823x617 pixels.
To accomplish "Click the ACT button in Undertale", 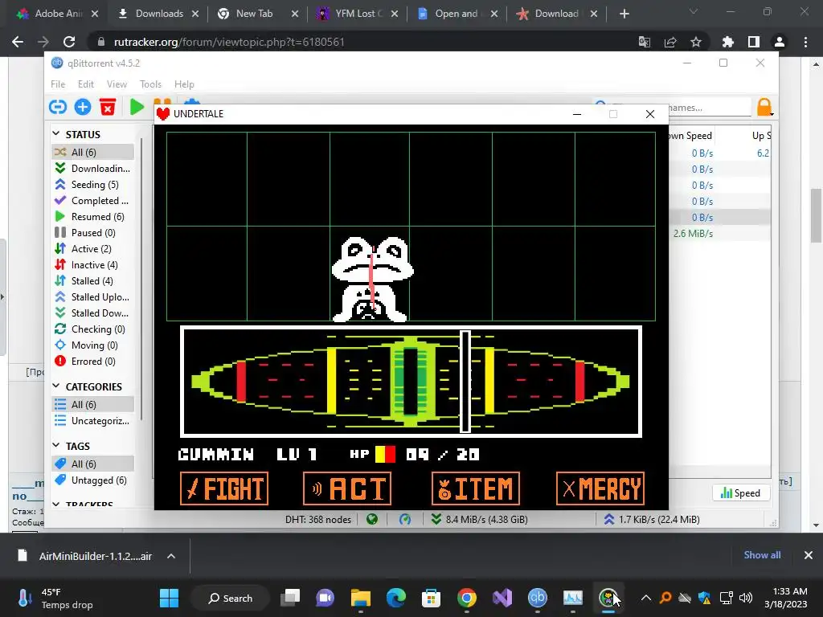I will (x=347, y=488).
